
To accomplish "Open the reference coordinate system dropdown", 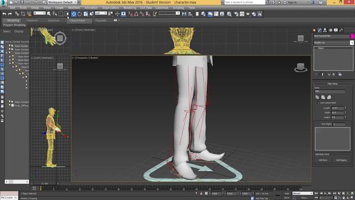I will pyautogui.click(x=101, y=13).
